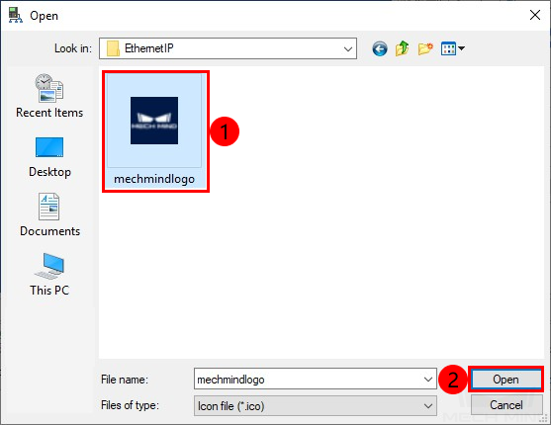Click into the File name text field
Image resolution: width=551 pixels, height=425 pixels.
[x=308, y=380]
